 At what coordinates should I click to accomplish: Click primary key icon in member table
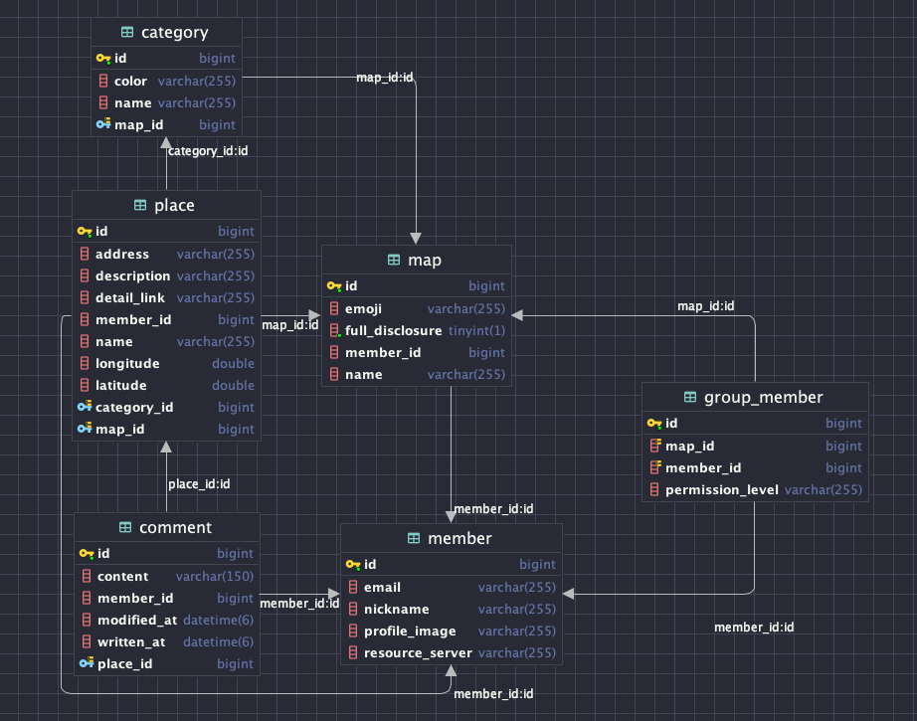pos(353,564)
